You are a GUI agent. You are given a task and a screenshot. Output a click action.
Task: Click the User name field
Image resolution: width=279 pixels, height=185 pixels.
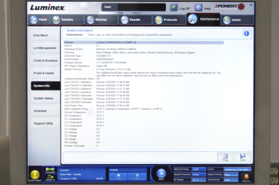(x=142, y=7)
